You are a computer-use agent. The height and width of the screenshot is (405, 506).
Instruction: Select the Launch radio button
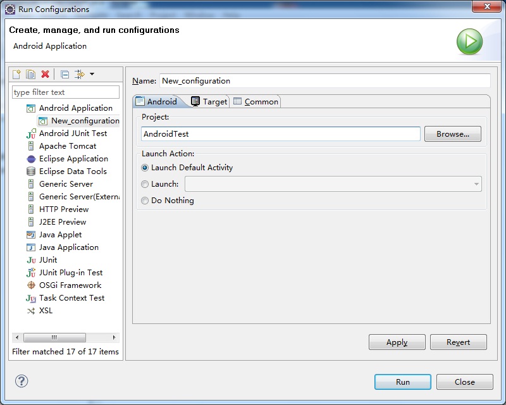[x=145, y=184]
